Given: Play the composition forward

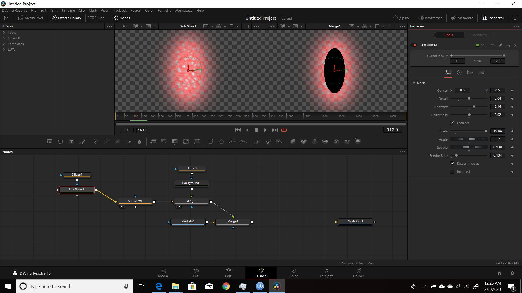Looking at the screenshot, I should pos(265,130).
